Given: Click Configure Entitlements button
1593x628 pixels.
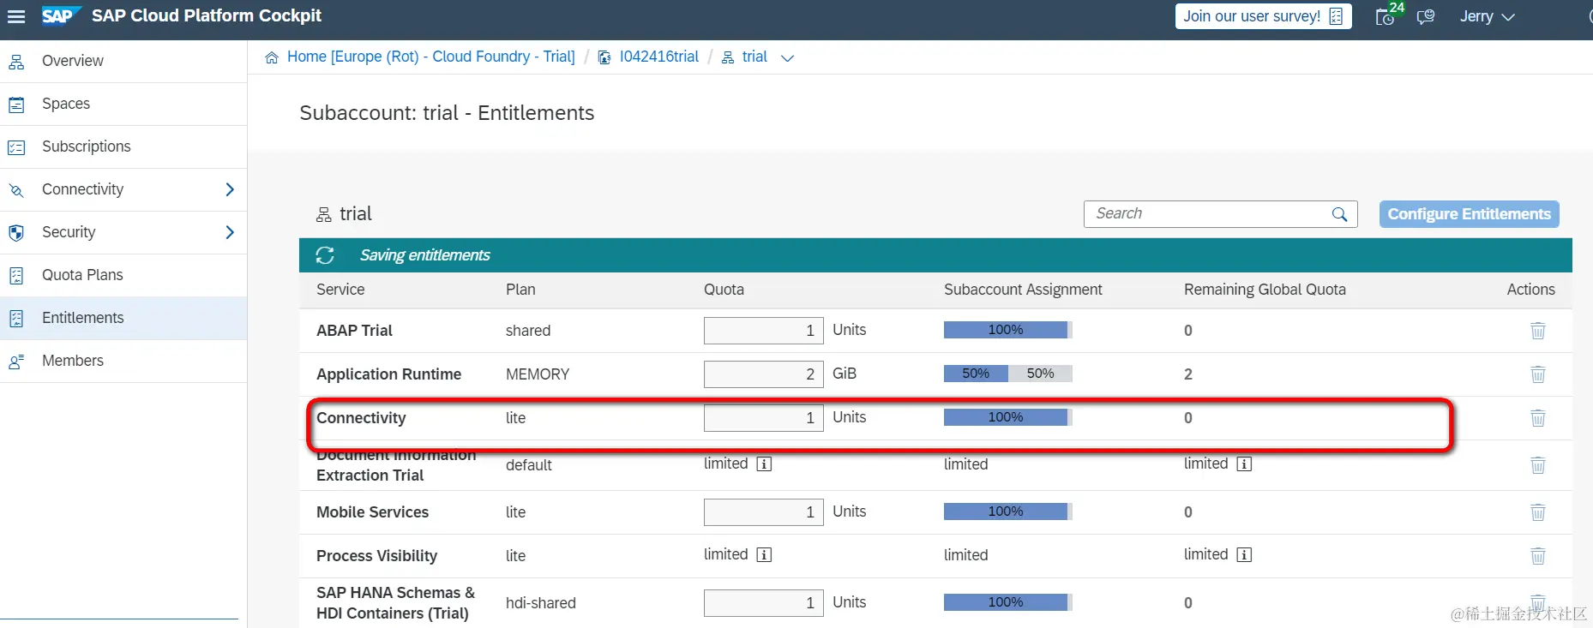Looking at the screenshot, I should [x=1469, y=214].
